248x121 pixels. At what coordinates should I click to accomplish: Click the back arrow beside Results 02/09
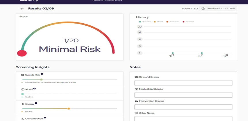(22, 9)
